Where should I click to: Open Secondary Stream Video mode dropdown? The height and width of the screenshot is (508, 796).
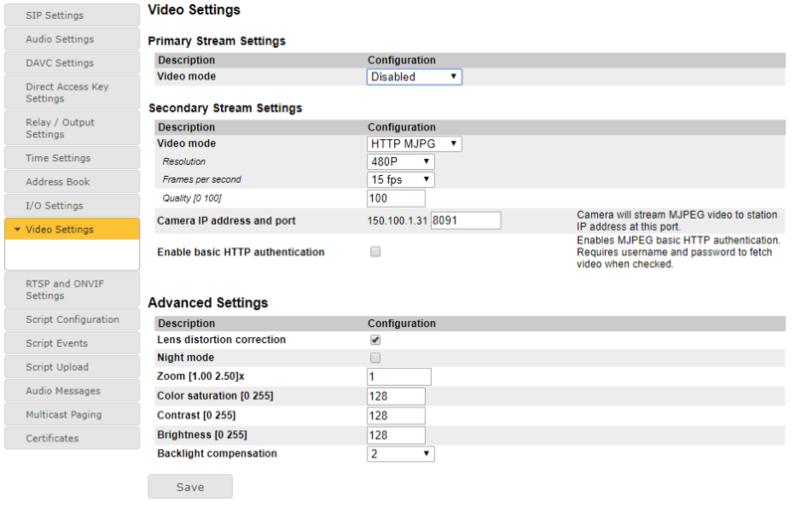(414, 144)
